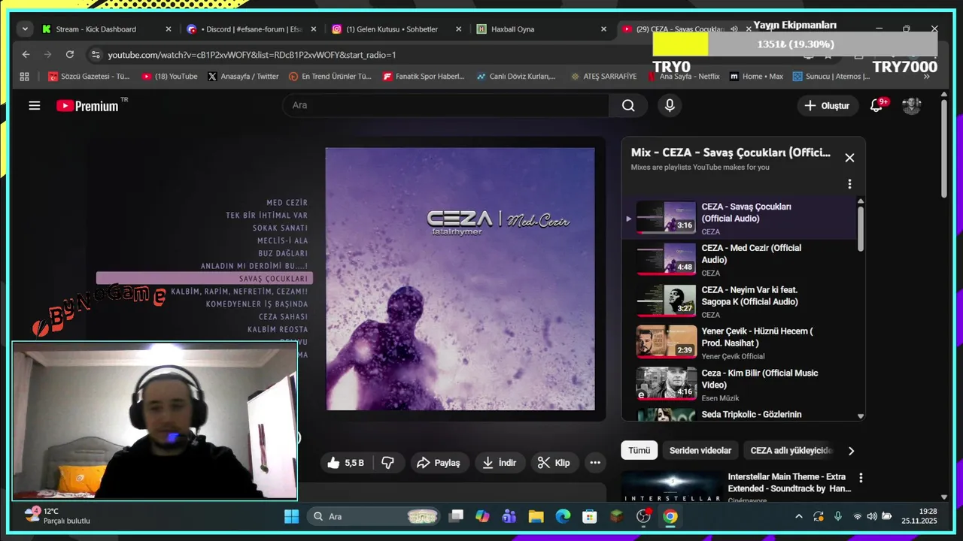
Task: Open Interstellar Main Theme recommended video
Action: (x=737, y=487)
